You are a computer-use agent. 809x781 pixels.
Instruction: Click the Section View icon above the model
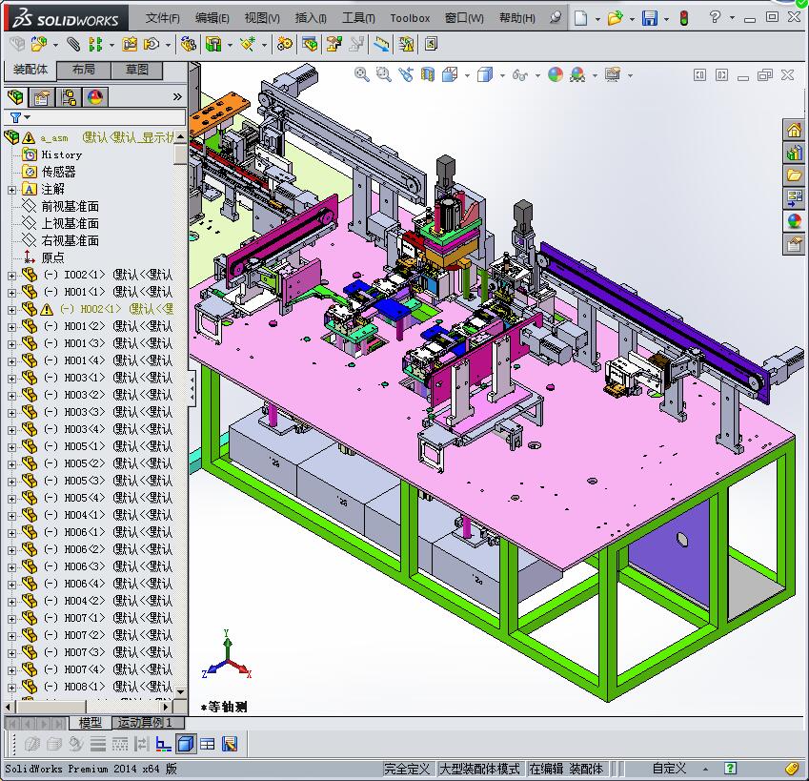(x=427, y=74)
